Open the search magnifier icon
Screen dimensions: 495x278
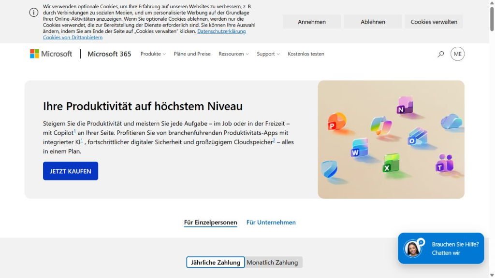click(x=440, y=54)
